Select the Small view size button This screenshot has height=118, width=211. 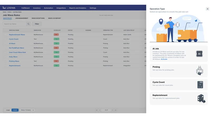(15, 110)
